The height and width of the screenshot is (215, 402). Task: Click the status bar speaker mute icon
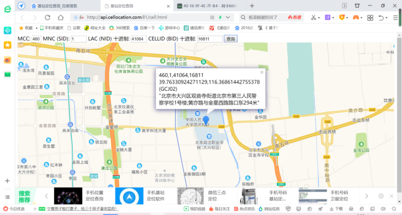(383, 209)
